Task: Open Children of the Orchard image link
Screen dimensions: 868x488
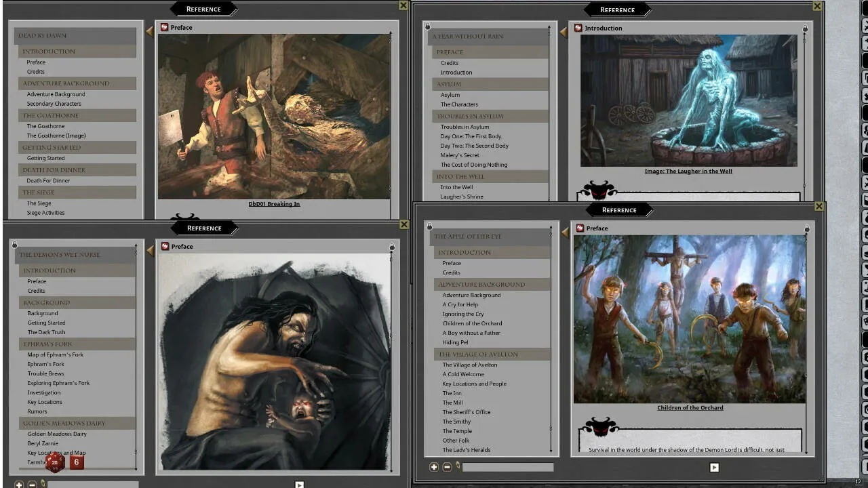Action: point(690,408)
